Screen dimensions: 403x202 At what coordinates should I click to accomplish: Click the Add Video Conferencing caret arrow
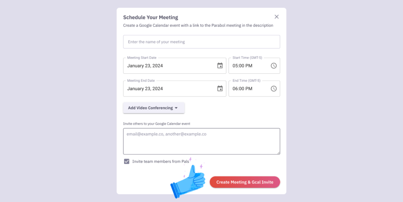tap(176, 108)
